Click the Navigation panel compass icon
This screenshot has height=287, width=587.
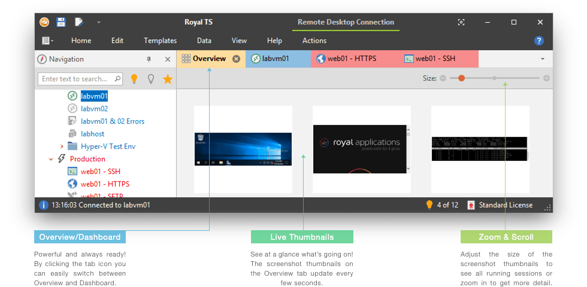point(42,59)
